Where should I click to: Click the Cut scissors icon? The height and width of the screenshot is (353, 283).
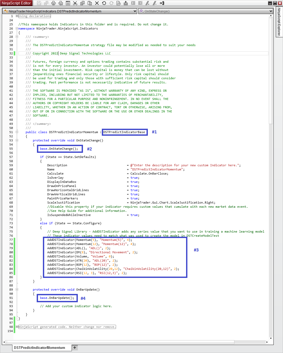pos(75,3)
